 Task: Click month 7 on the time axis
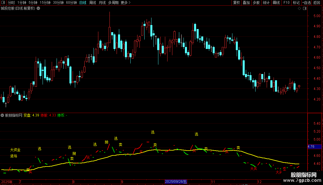(x=20, y=182)
